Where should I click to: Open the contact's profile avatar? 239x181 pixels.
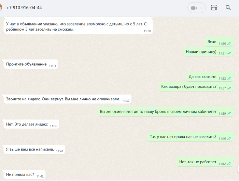(1, 7)
